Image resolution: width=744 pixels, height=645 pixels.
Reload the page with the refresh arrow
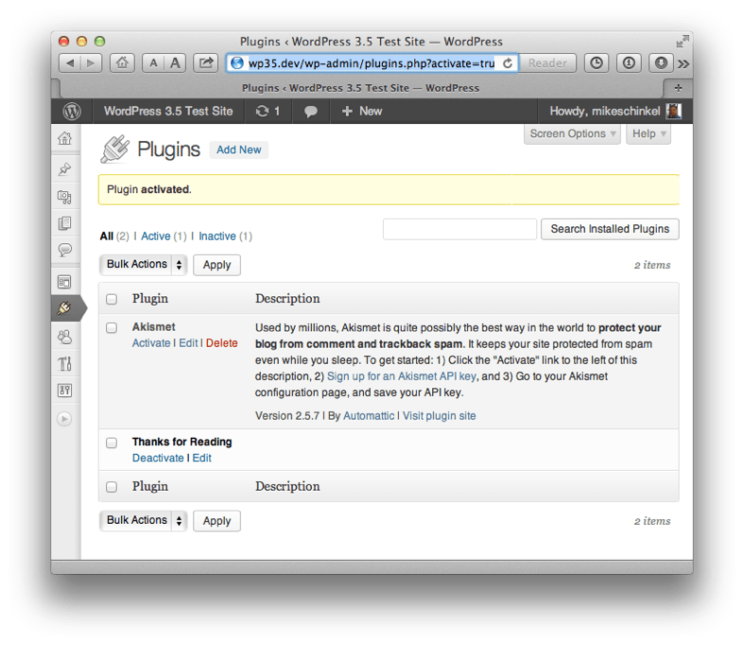coord(508,63)
